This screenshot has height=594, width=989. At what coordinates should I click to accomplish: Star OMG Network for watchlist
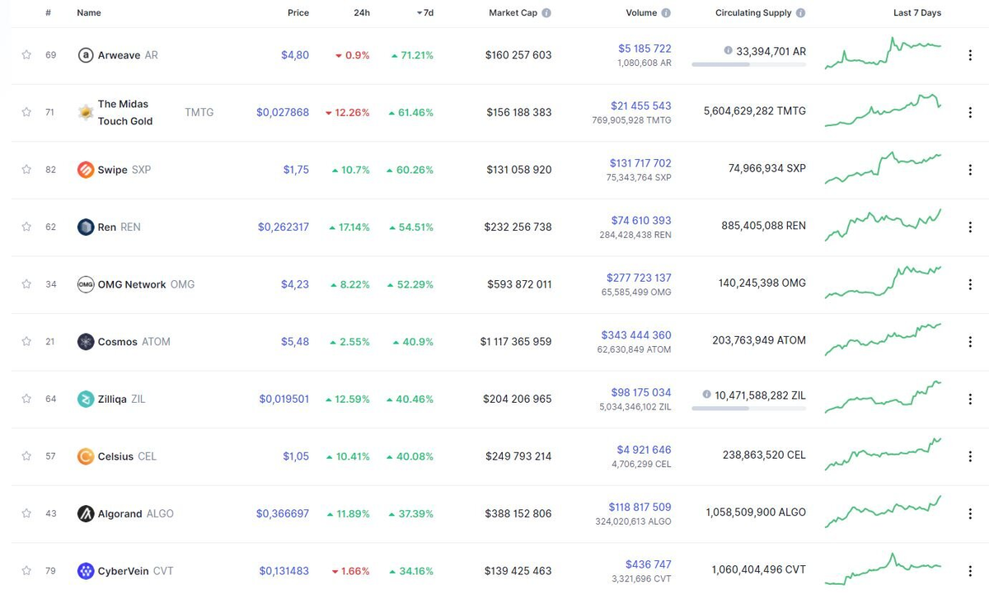click(26, 284)
